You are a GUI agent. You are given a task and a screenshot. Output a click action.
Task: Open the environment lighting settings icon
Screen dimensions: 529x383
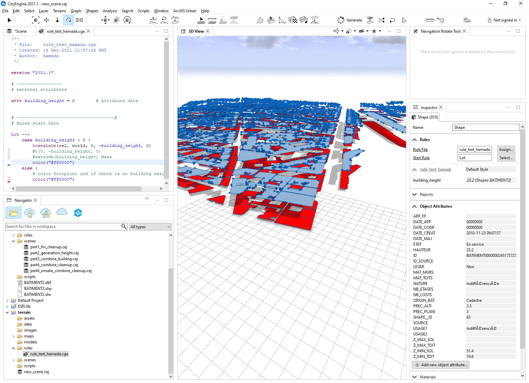coord(467,20)
